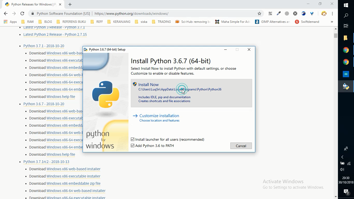Click the volume icon in system tray
The width and height of the screenshot is (354, 199).
pyautogui.click(x=342, y=169)
